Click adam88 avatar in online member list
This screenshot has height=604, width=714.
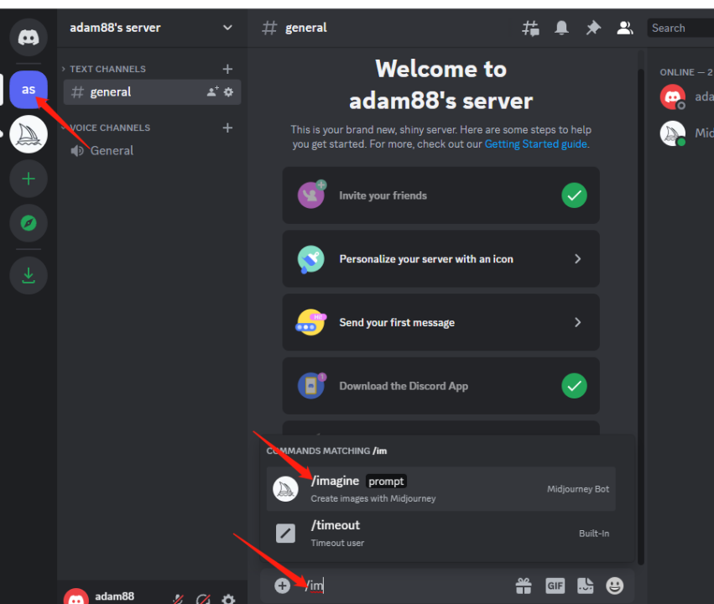[x=673, y=96]
